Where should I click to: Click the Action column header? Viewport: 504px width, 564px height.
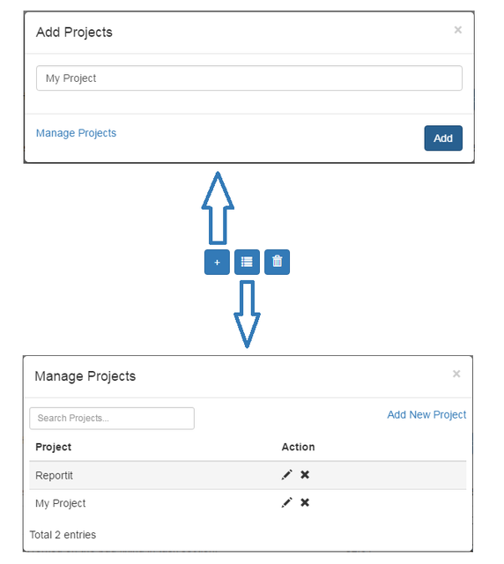pyautogui.click(x=298, y=447)
